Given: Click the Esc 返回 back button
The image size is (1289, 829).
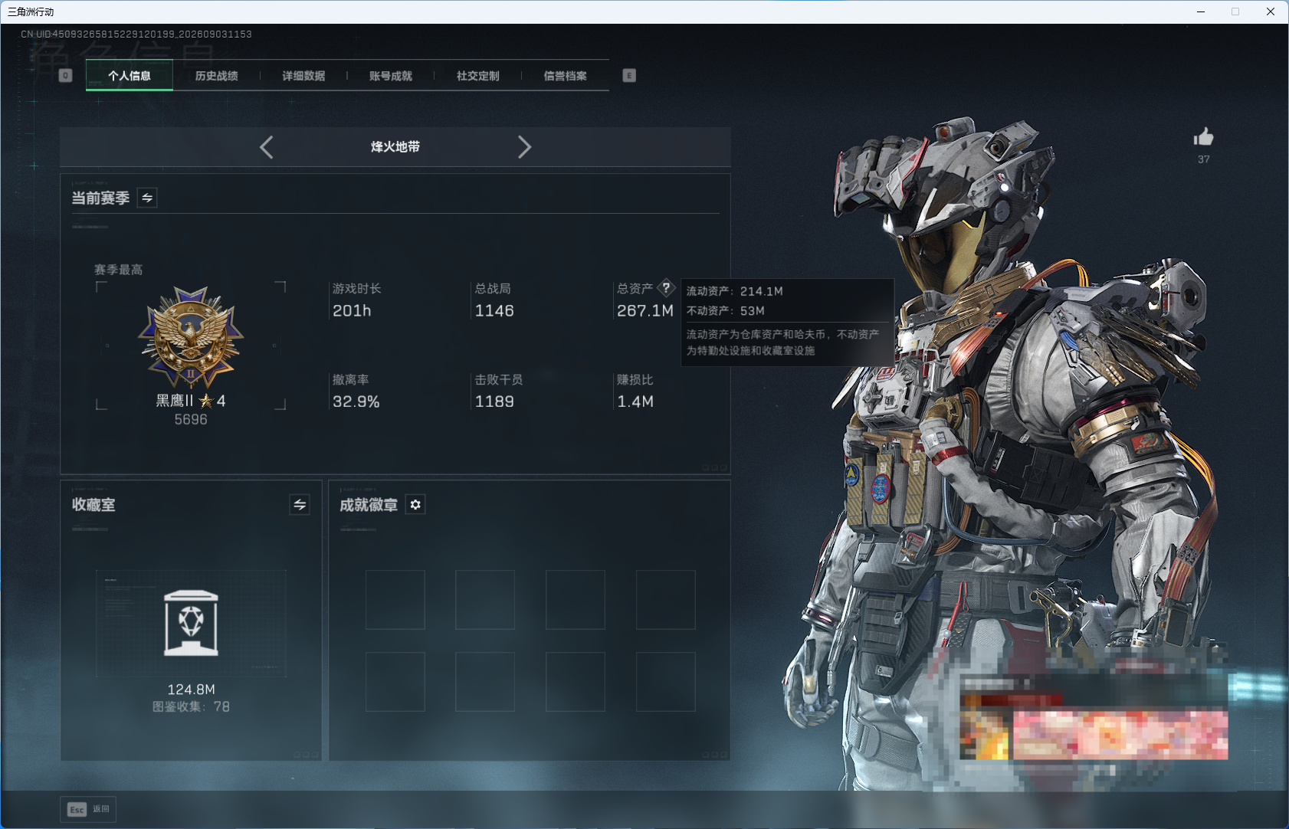Looking at the screenshot, I should pos(88,809).
